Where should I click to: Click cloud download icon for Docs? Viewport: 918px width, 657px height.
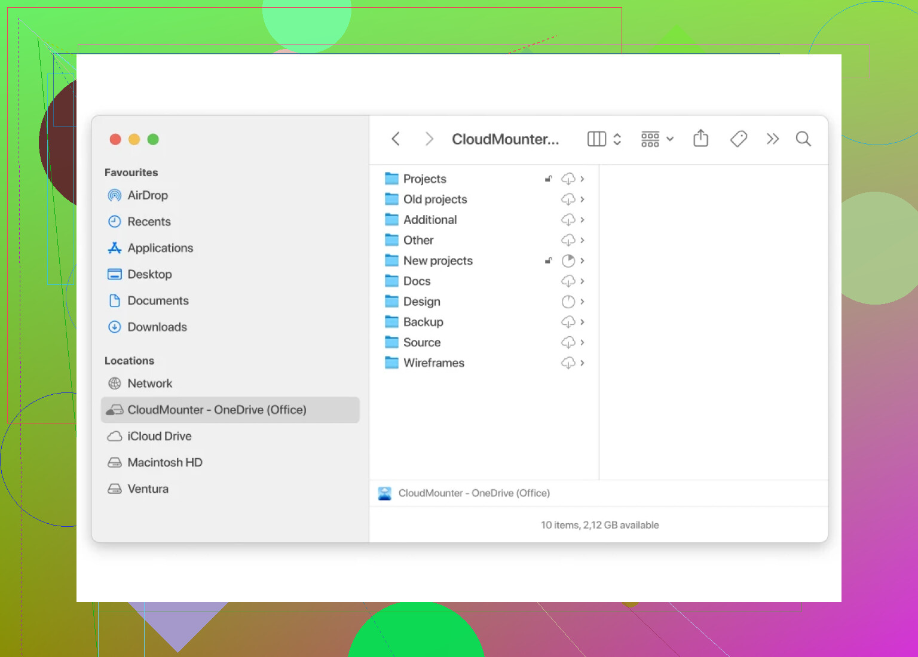[568, 281]
